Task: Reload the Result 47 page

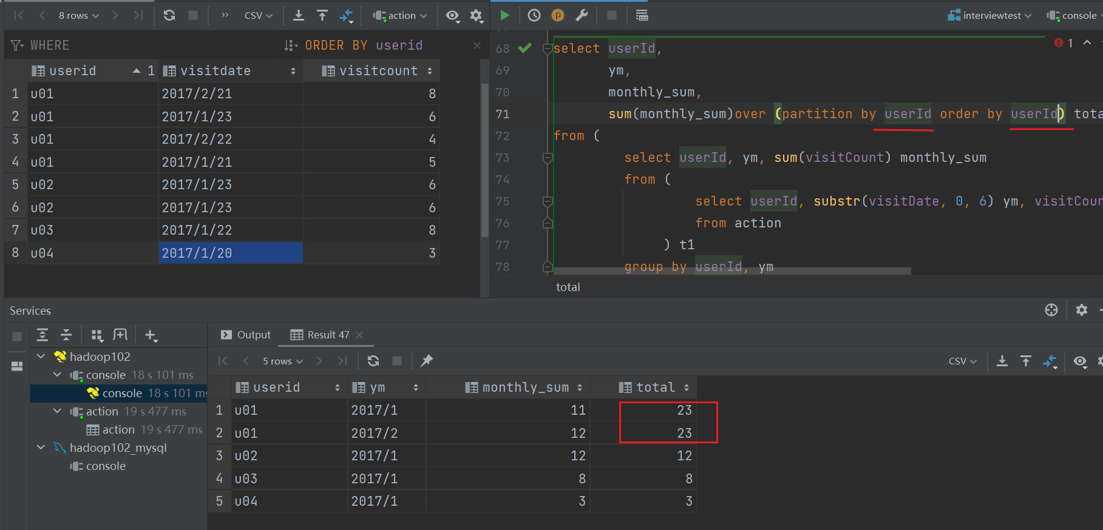Action: coord(373,361)
